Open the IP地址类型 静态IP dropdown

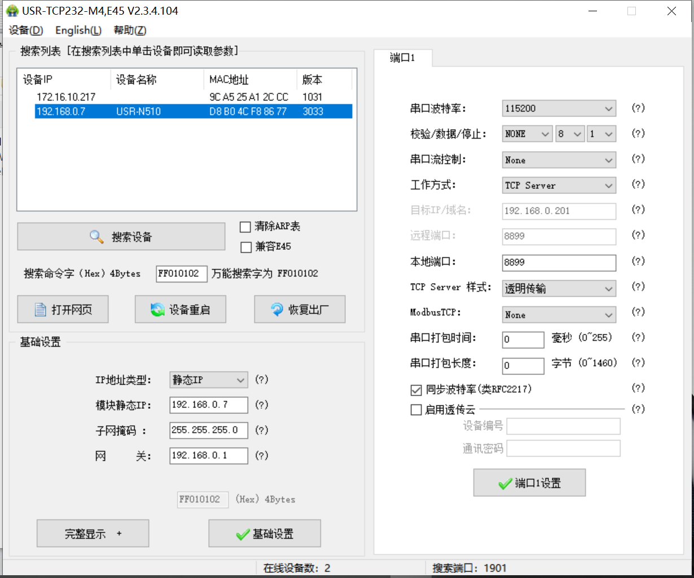coord(208,380)
